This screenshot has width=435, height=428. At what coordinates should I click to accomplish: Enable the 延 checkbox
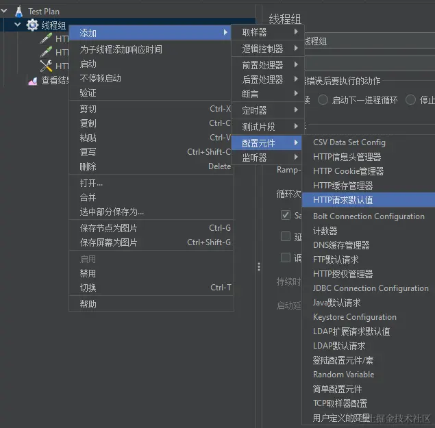(286, 236)
